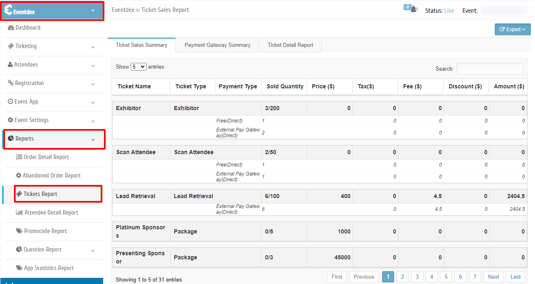Collapse the Reports section chevron
Screen dimensions: 535x284
click(x=93, y=139)
